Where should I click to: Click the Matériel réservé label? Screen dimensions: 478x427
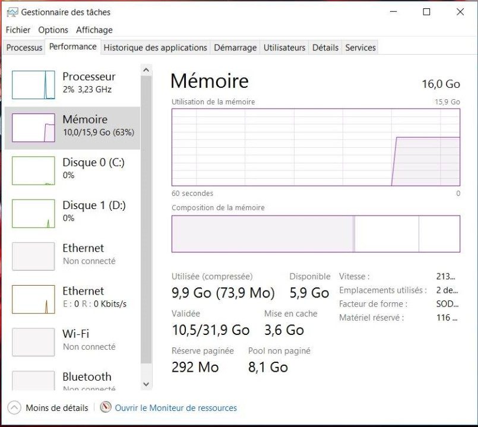click(371, 318)
